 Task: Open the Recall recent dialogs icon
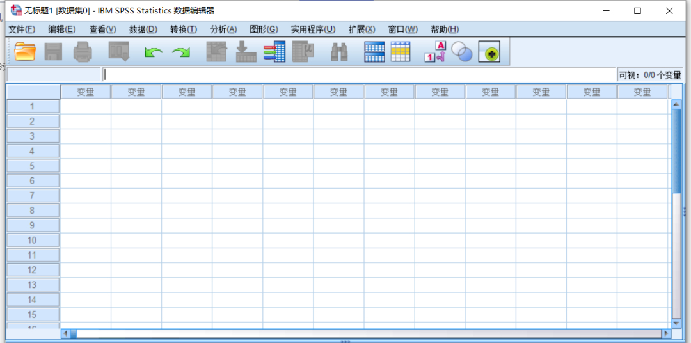pos(119,52)
